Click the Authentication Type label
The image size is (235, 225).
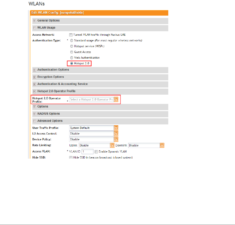47,40
